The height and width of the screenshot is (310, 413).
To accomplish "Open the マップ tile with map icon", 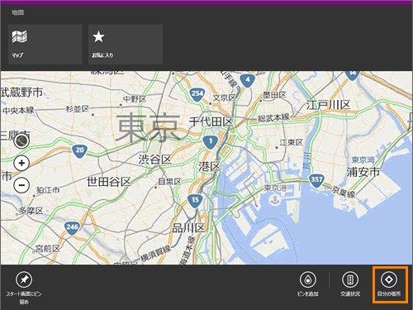I will [45, 45].
